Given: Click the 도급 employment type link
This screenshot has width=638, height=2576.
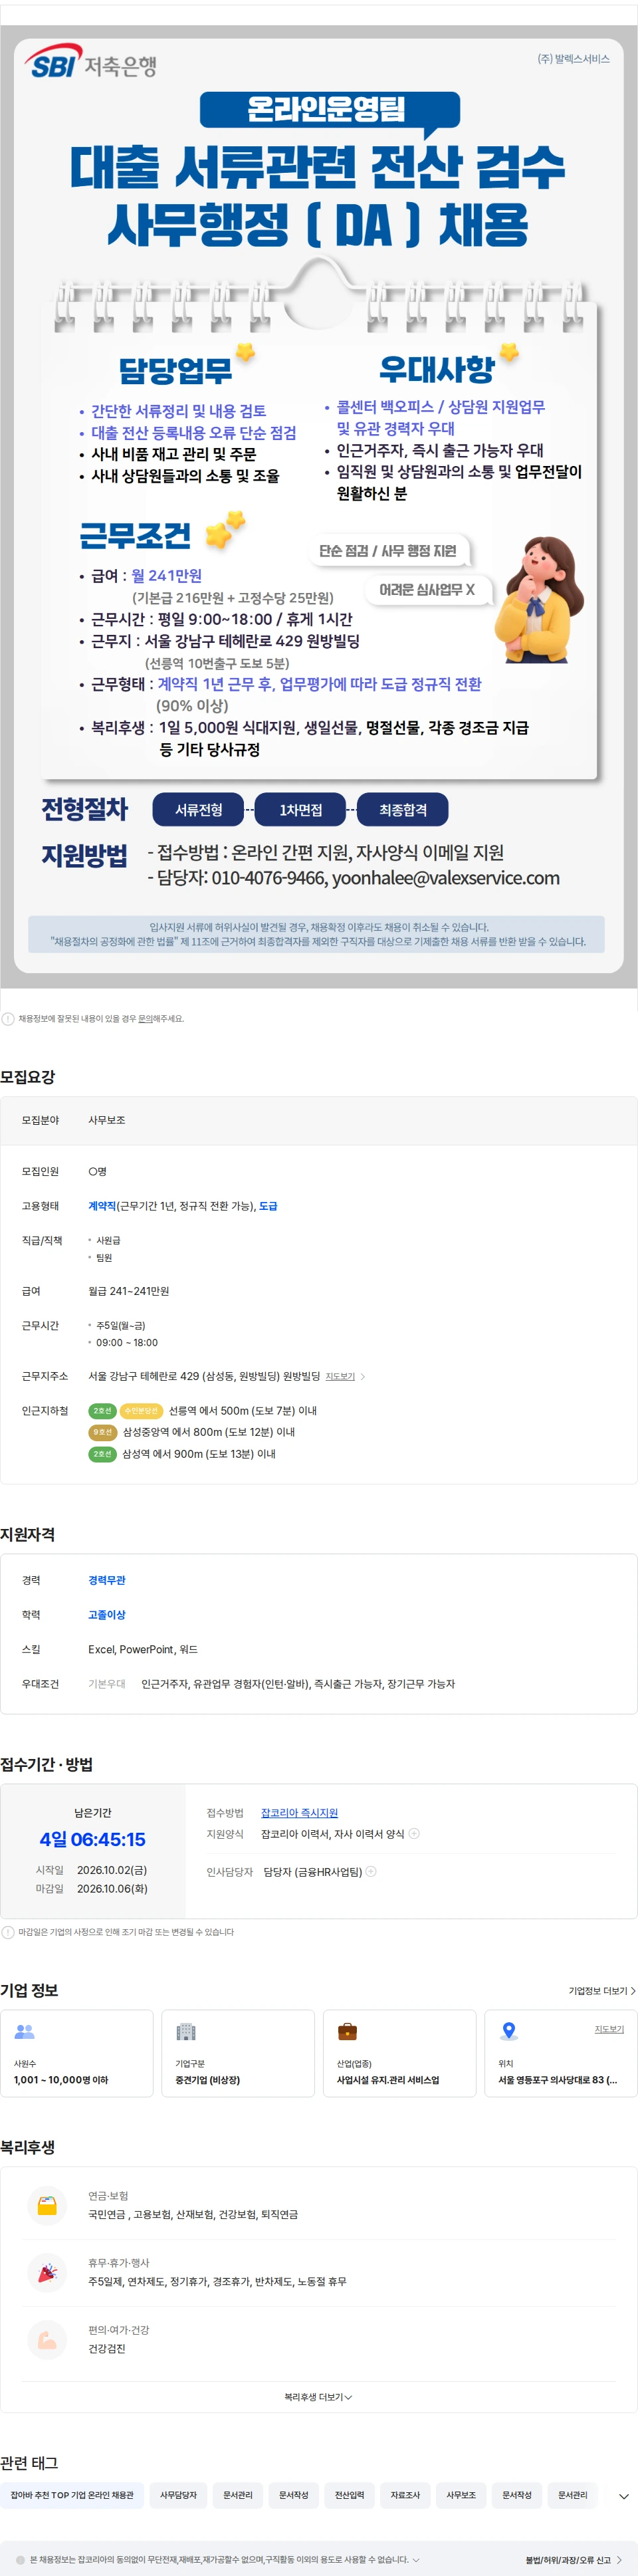Looking at the screenshot, I should [x=268, y=1206].
